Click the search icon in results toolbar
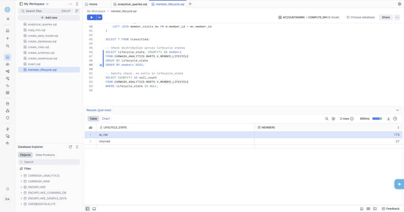The height and width of the screenshot is (212, 404). (x=327, y=119)
